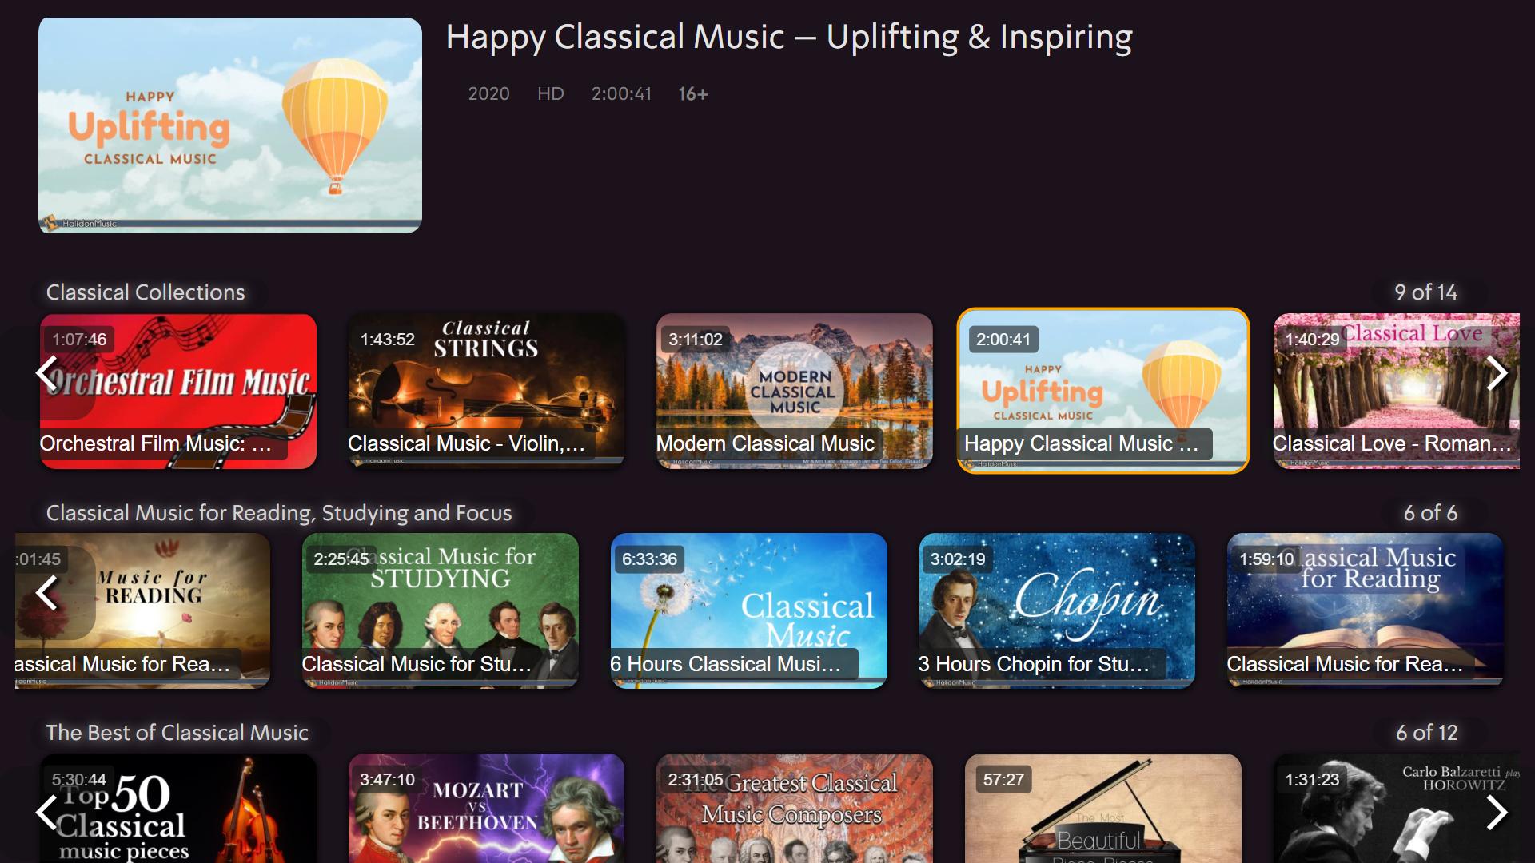Image resolution: width=1535 pixels, height=863 pixels.
Task: Open highlighted Happy Classical Music card
Action: coord(1103,391)
